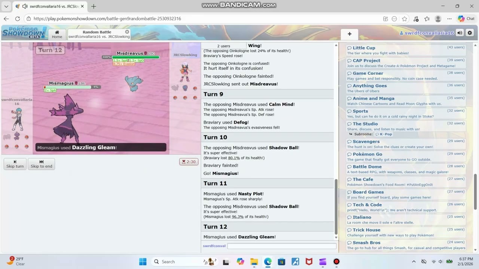This screenshot has width=479, height=269.
Task: Reload the page with the refresh icon
Action: [18, 19]
